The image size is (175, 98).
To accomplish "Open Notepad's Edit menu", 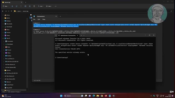I will click(39, 19).
